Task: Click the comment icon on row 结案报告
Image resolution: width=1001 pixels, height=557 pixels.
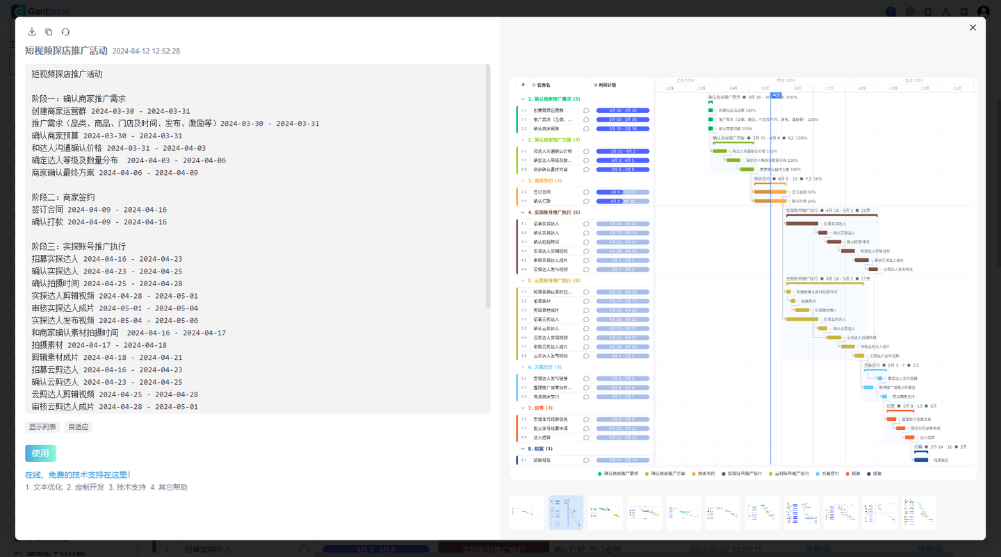Action: pos(586,460)
